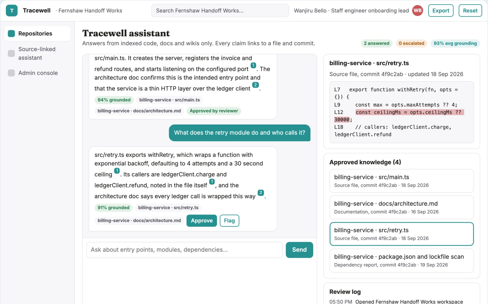Open citation 1 after 'the file itself'

(212, 182)
